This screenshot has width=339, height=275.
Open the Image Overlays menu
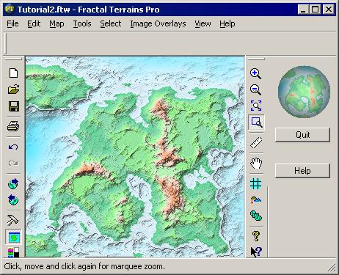(158, 23)
